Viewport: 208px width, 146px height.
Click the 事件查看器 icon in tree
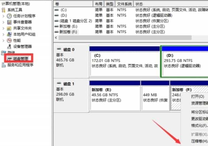click(x=10, y=22)
